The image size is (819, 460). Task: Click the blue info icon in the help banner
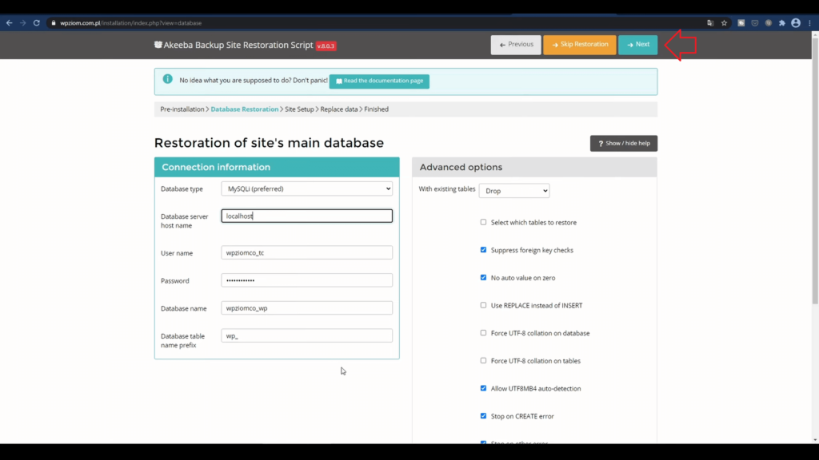point(167,79)
